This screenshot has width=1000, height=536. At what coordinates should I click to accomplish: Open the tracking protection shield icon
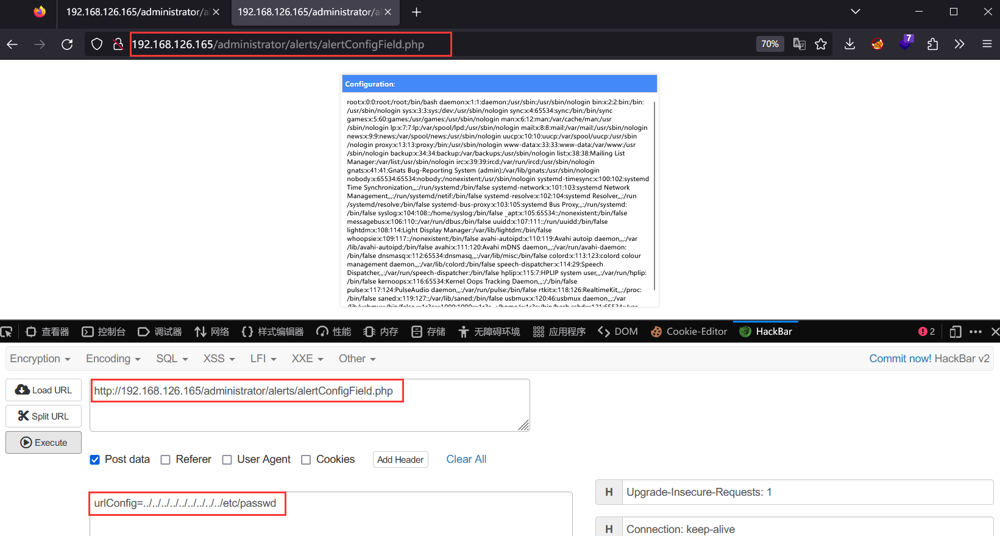click(97, 44)
